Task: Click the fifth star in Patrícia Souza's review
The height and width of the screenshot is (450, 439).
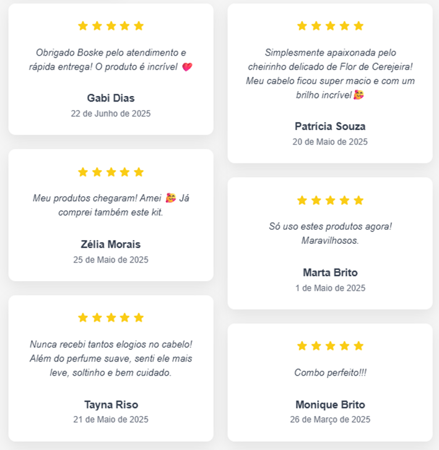Action: coord(359,26)
